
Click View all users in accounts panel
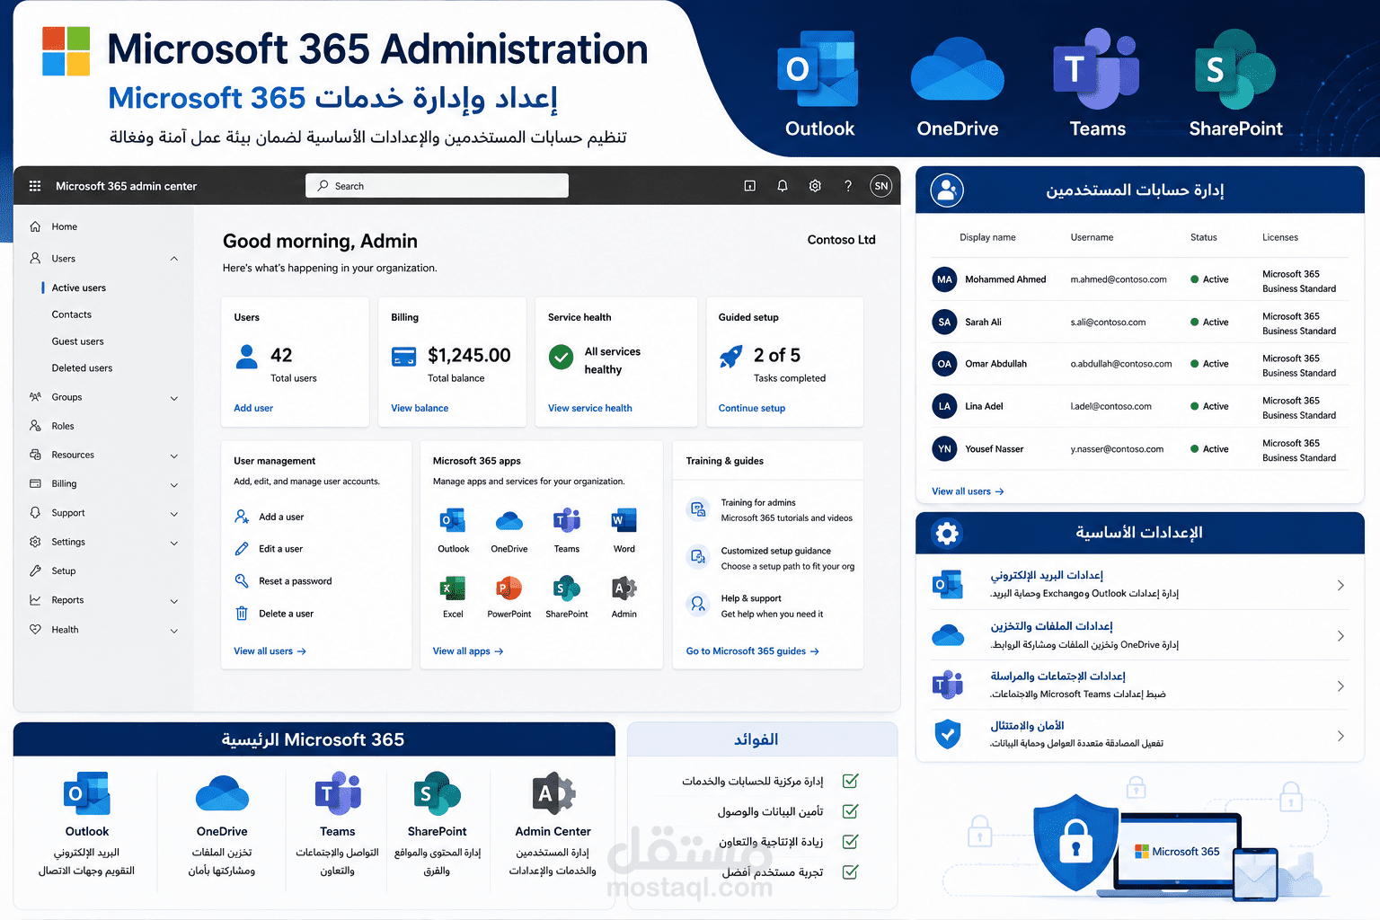[968, 491]
